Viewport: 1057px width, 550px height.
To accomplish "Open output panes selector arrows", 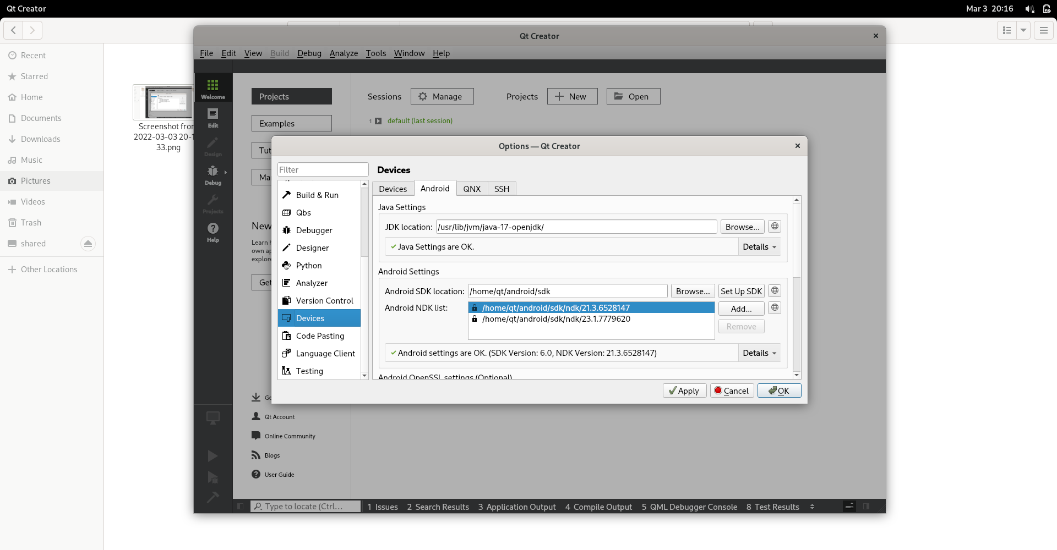I will click(812, 507).
